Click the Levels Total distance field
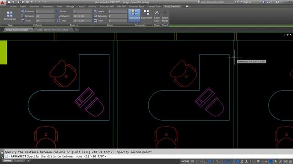This screenshot has width=293, height=164. tap(118, 20)
